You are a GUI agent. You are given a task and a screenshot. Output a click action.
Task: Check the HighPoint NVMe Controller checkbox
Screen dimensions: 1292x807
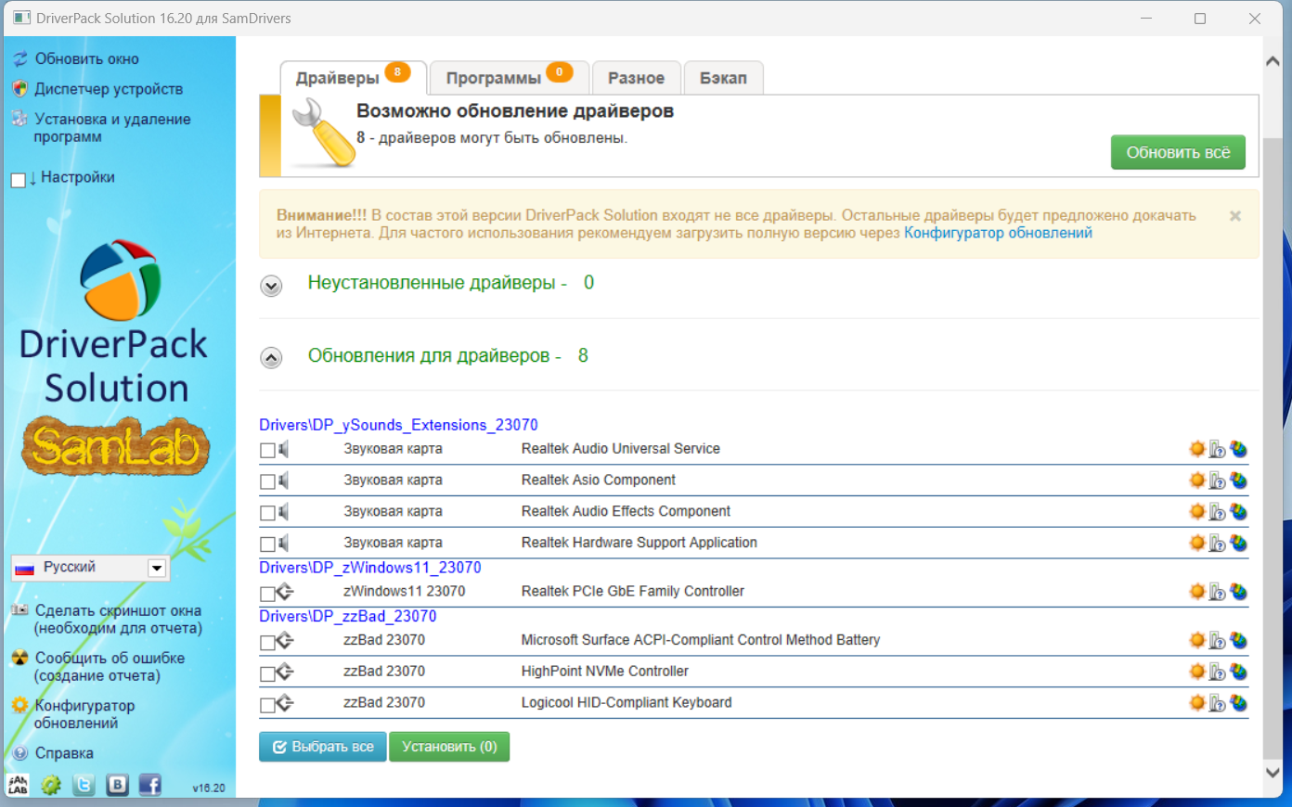click(x=267, y=672)
